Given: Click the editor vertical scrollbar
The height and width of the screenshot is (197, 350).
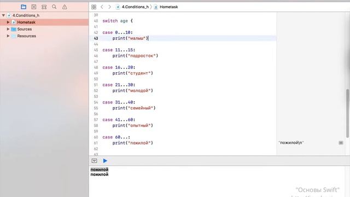Looking at the screenshot, I should [x=348, y=113].
